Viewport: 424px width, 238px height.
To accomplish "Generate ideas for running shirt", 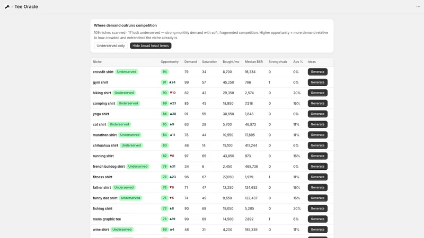I will 317,156.
